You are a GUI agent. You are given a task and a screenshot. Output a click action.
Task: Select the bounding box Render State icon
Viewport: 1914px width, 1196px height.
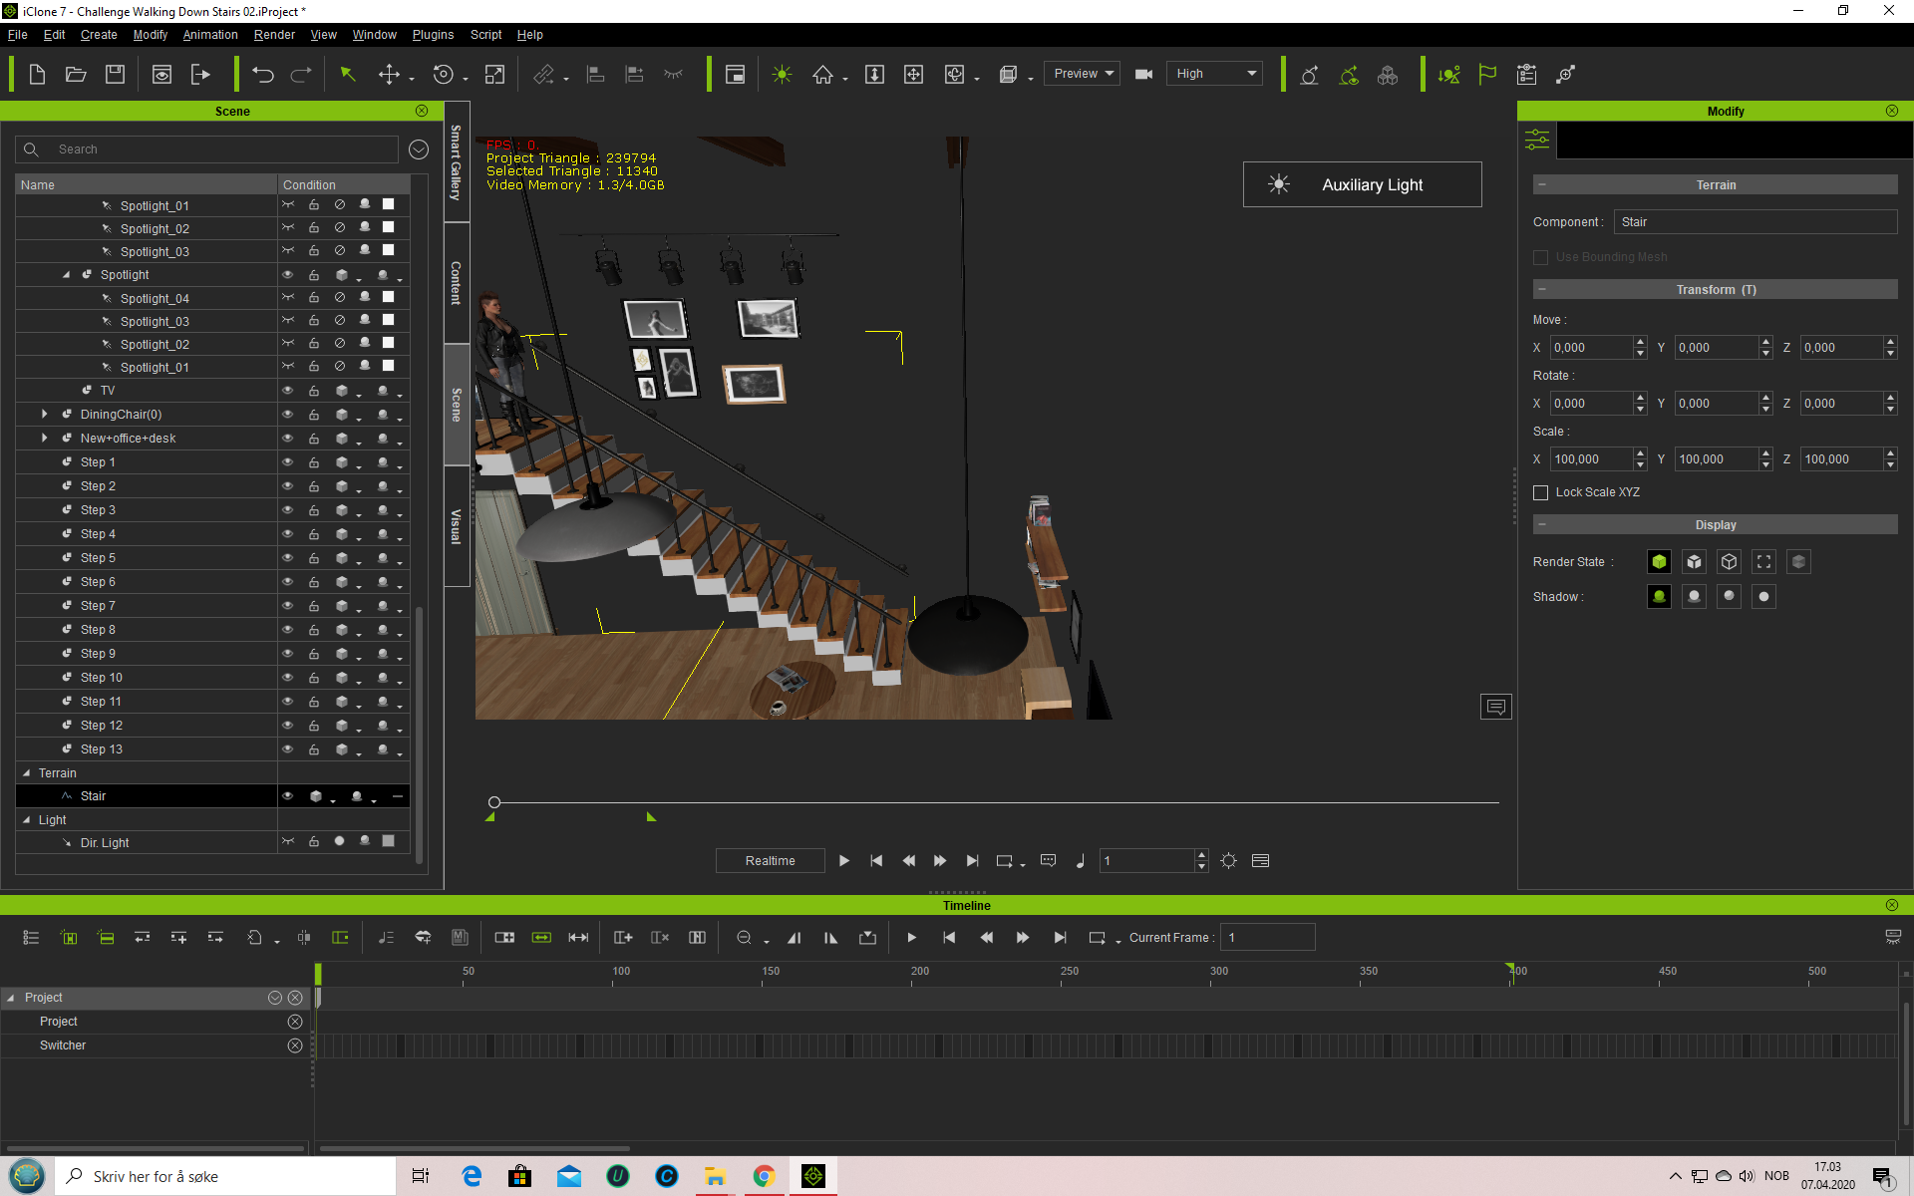pos(1763,562)
